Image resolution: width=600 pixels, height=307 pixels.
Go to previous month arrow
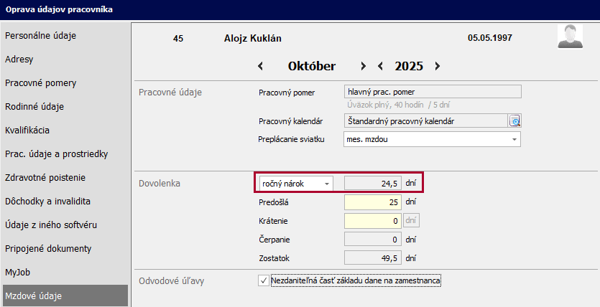click(260, 66)
